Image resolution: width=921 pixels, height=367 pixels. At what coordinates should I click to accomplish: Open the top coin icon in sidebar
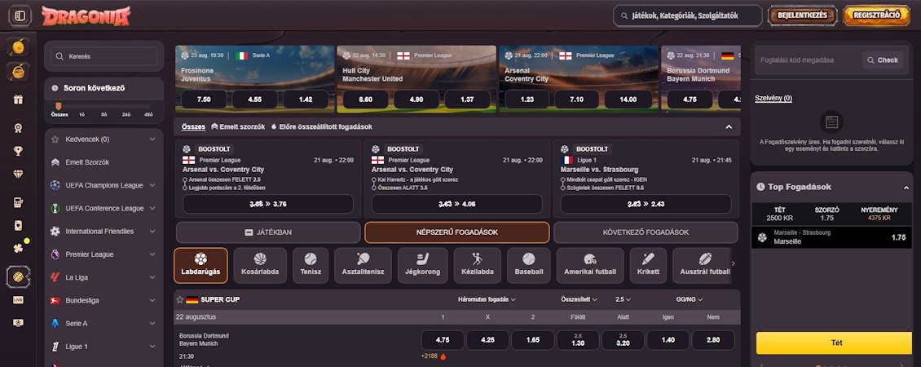click(x=18, y=46)
